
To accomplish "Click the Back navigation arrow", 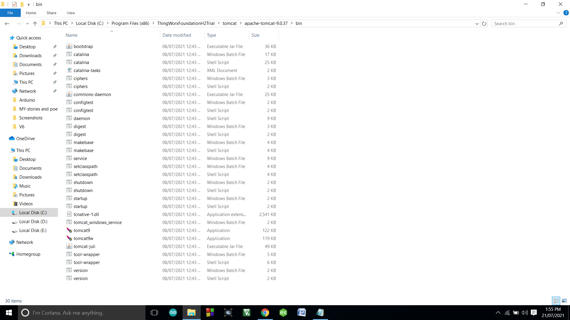I will tap(7, 24).
